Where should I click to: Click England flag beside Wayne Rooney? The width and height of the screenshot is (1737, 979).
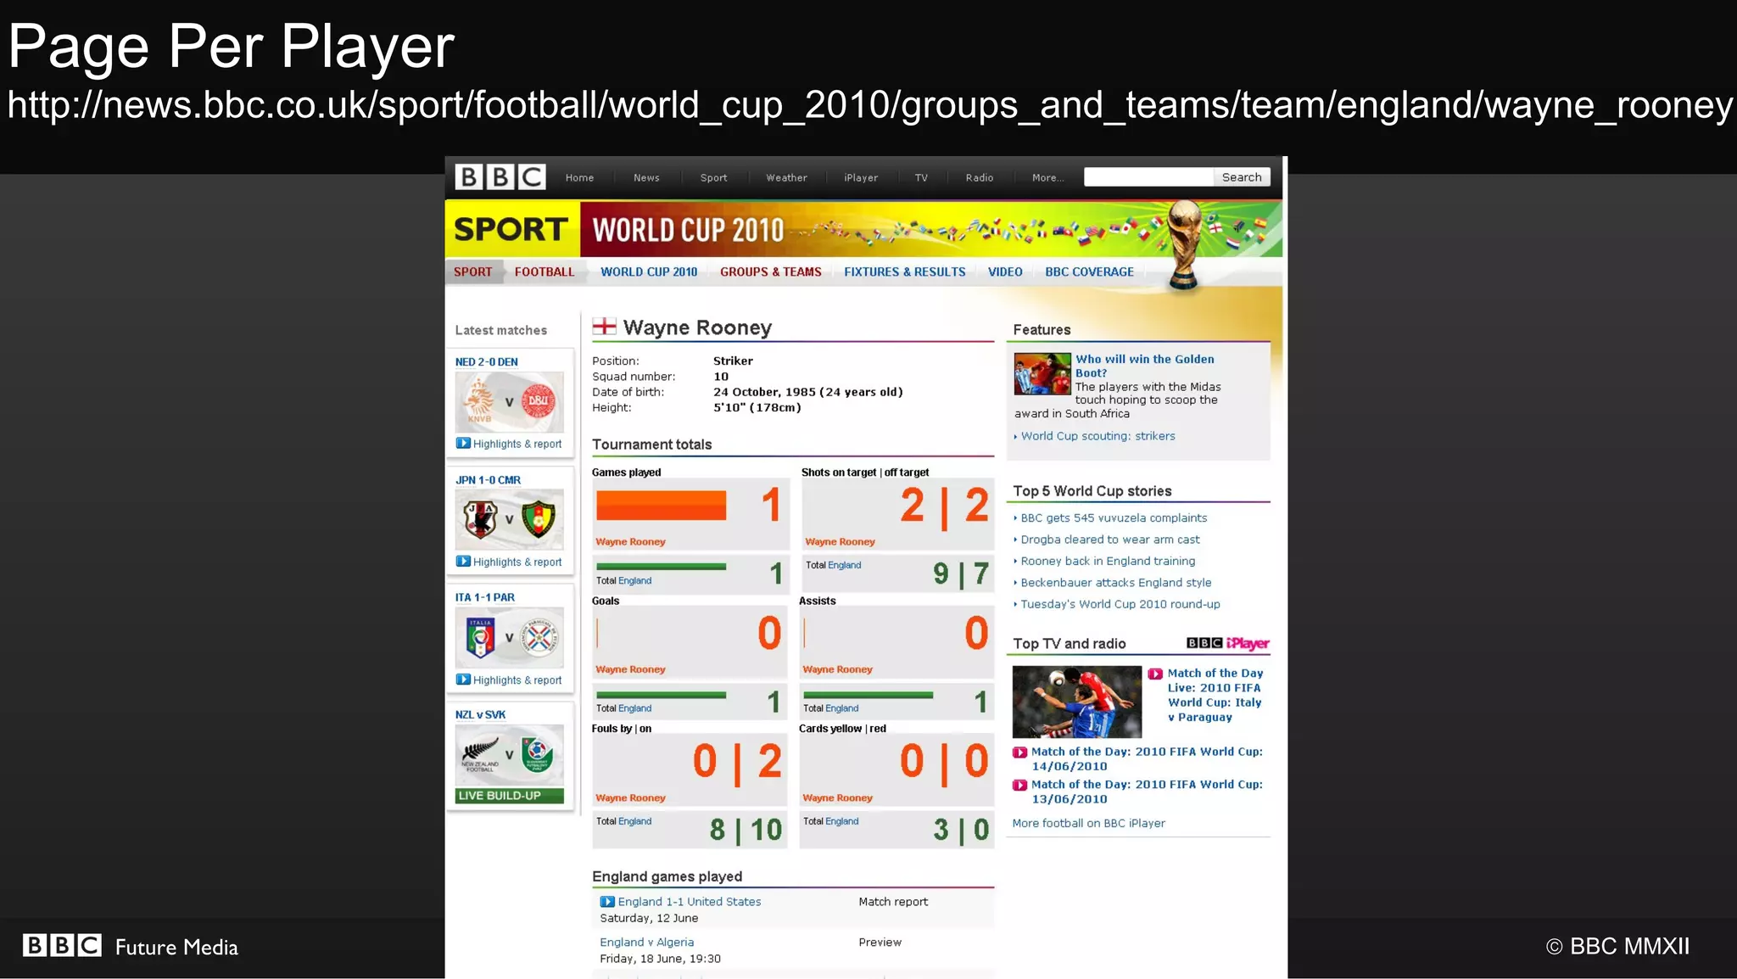tap(604, 326)
